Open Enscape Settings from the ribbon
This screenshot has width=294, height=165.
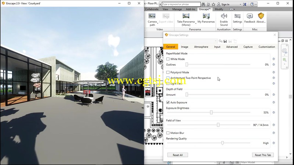[237, 18]
